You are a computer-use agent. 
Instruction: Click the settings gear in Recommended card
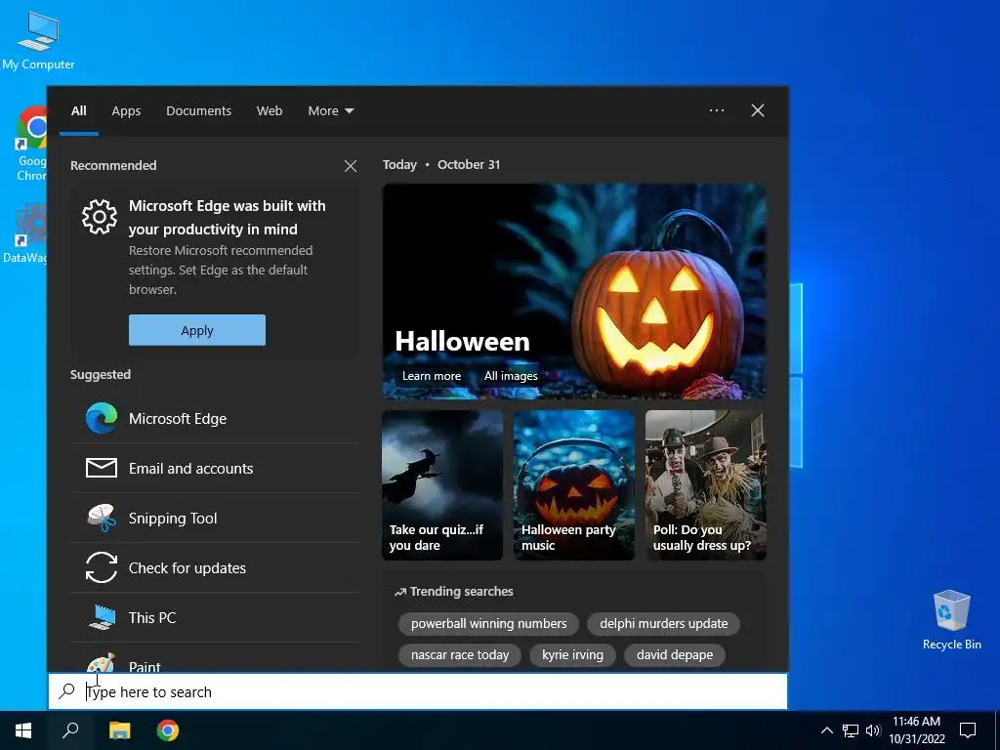pos(100,217)
